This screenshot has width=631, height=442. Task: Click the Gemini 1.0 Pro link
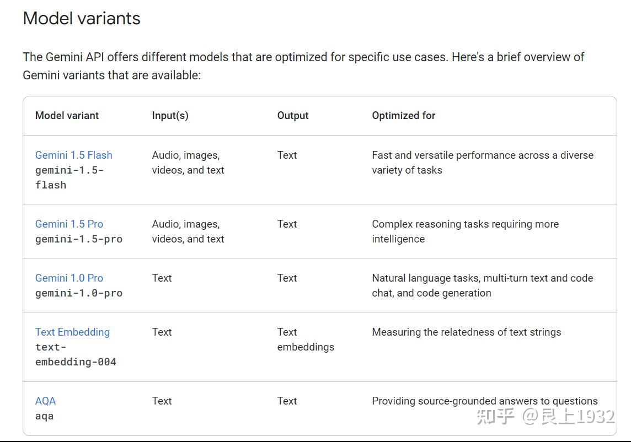69,278
